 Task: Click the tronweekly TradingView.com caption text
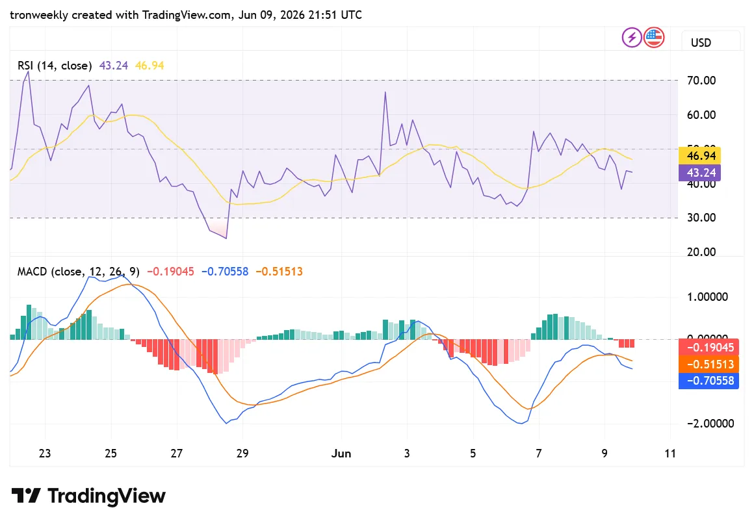pyautogui.click(x=186, y=15)
